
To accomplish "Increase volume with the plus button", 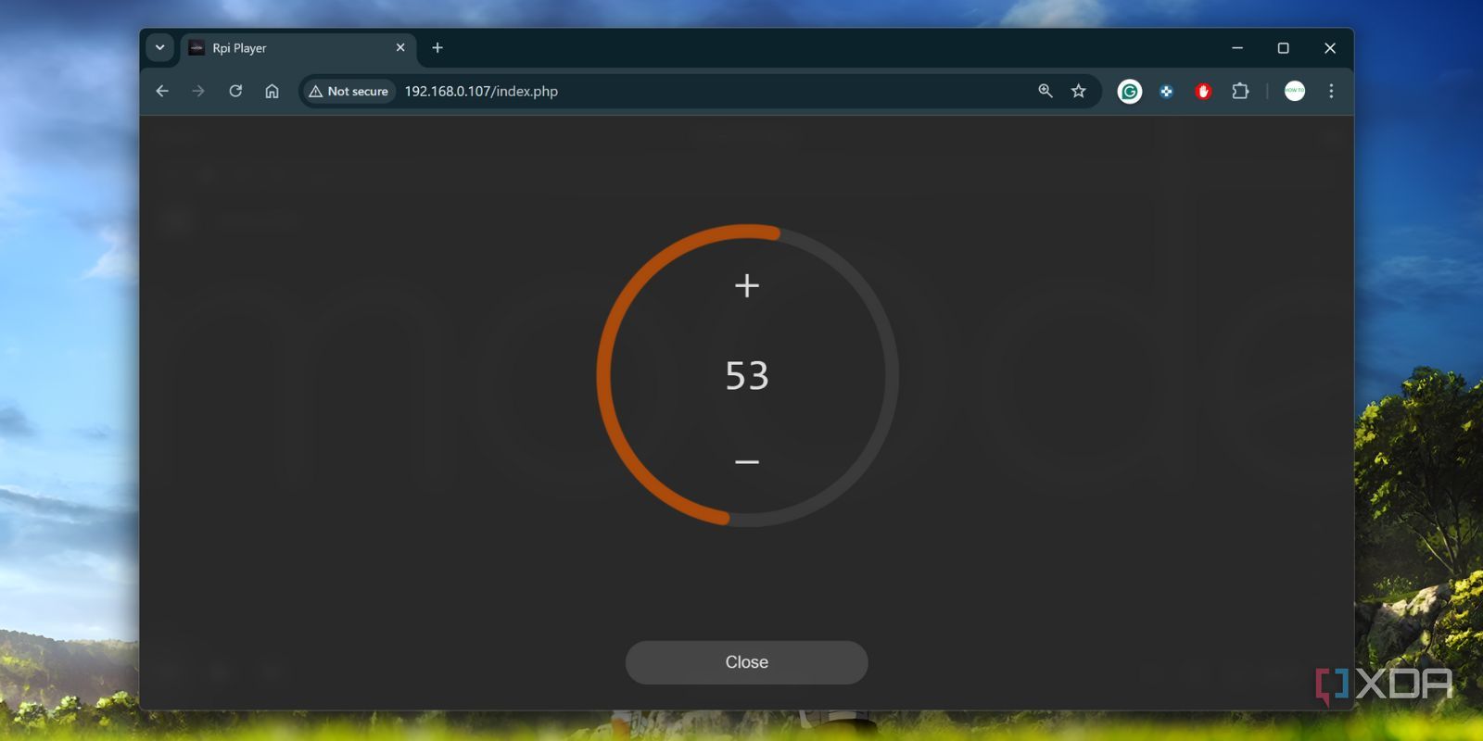I will pos(747,285).
